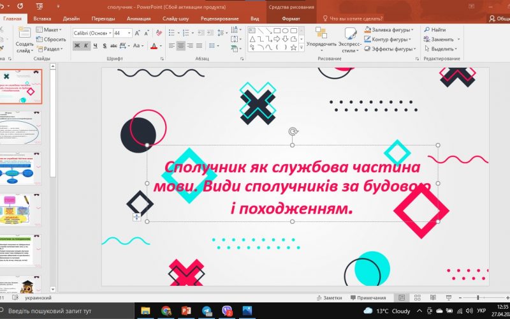Screen dimensions: 510x319
Task: Open the Анимация ribbon tab
Action: point(138,19)
